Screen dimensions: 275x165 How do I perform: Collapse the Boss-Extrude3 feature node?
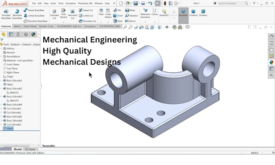pos(1,96)
